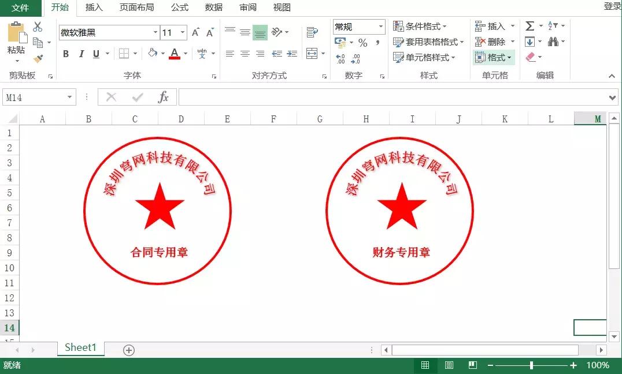Click the Merge and Center icon
The width and height of the screenshot is (622, 374).
coord(311,53)
